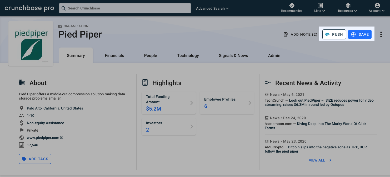Expand the Total Funding Amount card
Viewport: 390px width, 177px height.
(169, 103)
